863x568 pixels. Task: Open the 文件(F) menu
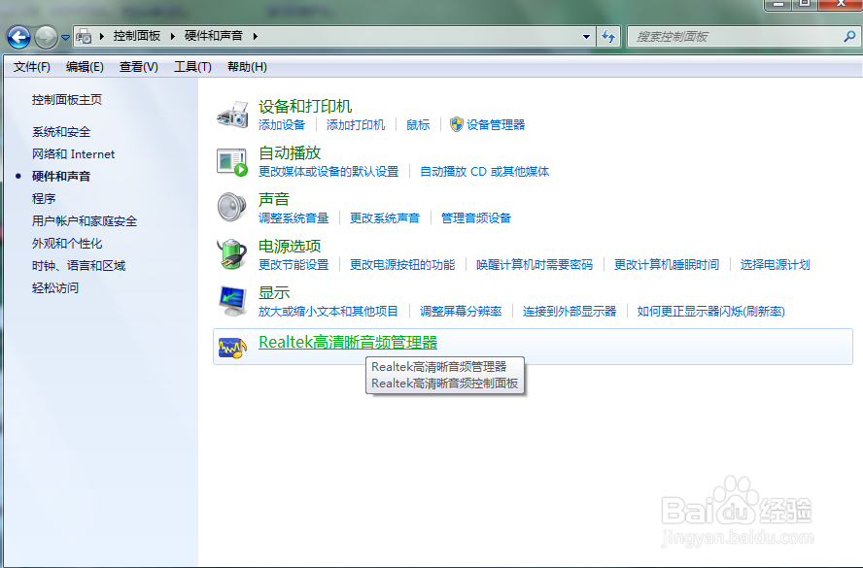pos(32,67)
